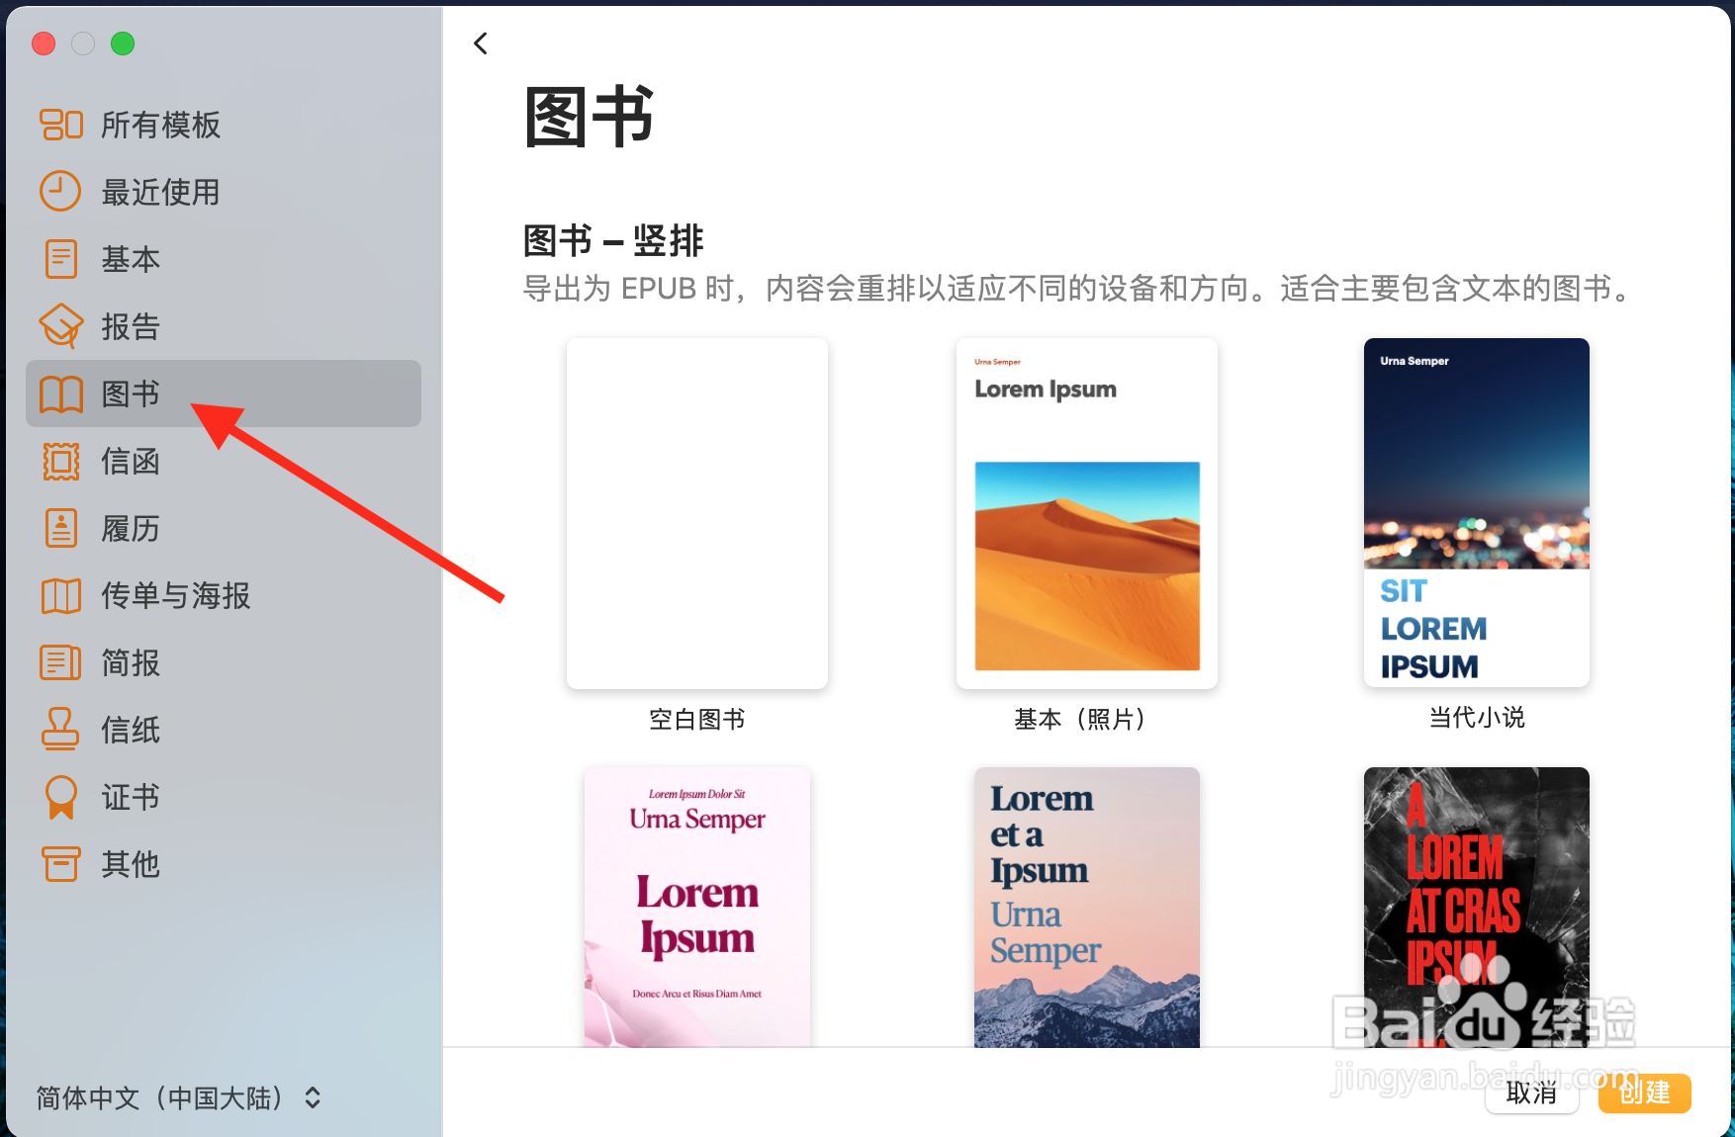Switch to the 图书 – 竖排 section heading

(x=612, y=240)
